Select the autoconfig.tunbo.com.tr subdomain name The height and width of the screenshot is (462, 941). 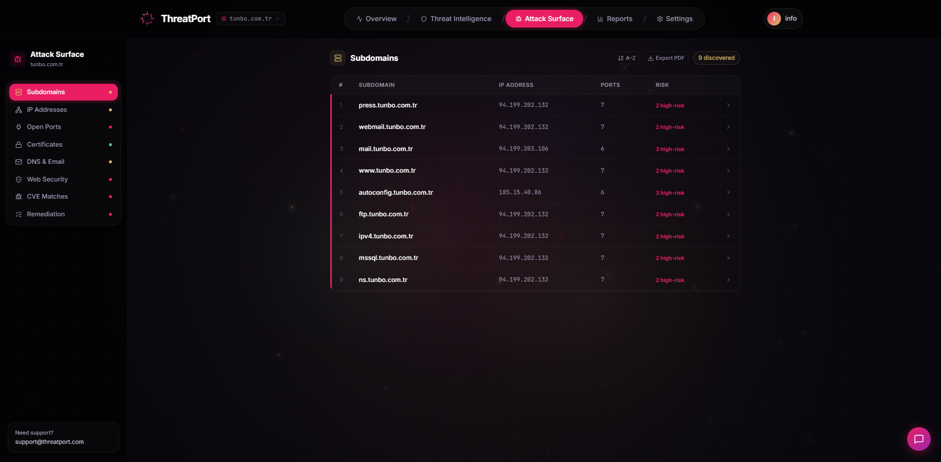click(x=396, y=193)
